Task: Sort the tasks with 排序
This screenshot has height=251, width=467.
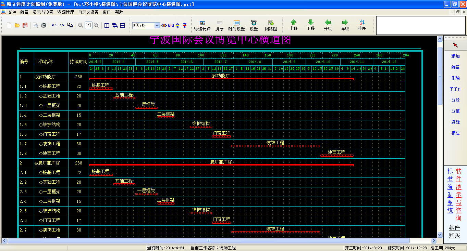Action: pyautogui.click(x=362, y=25)
